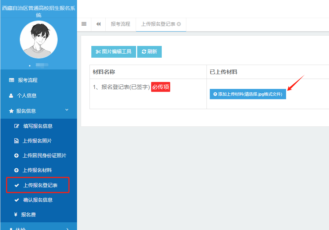Click the 添加上传材料 upload button
The height and width of the screenshot is (230, 329).
pos(248,94)
